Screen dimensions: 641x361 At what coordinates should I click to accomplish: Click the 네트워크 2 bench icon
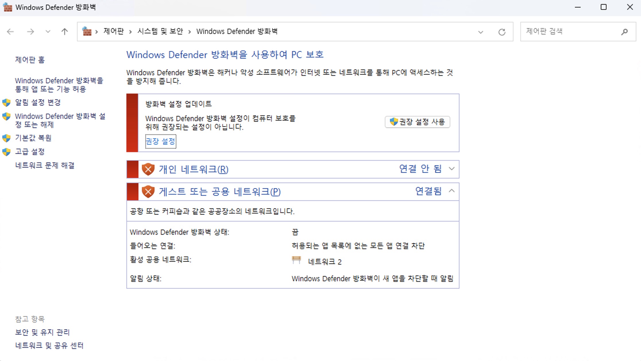pos(296,260)
